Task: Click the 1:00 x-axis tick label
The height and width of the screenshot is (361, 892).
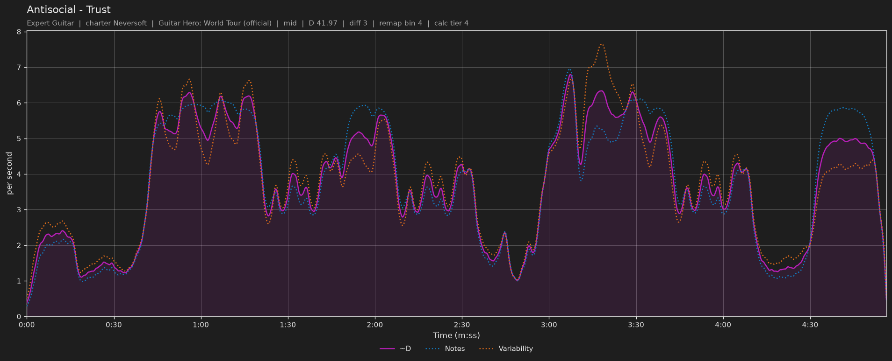Action: 201,325
